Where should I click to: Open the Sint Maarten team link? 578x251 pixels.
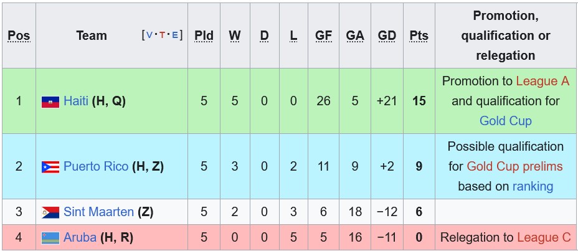click(x=98, y=212)
